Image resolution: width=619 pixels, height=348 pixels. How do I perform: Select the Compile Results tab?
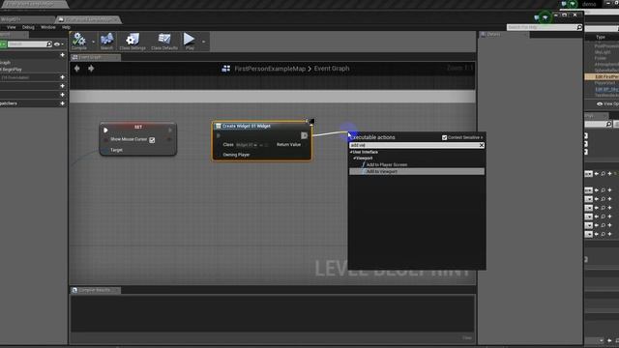point(96,290)
